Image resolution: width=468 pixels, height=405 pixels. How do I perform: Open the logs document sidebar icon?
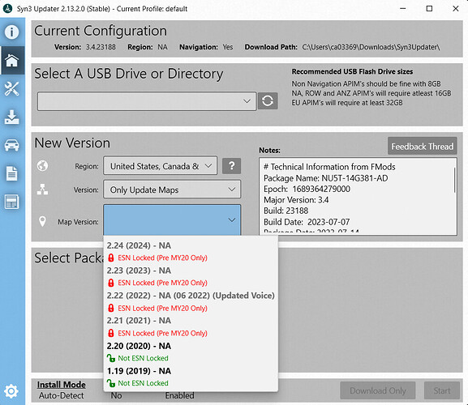(x=11, y=173)
